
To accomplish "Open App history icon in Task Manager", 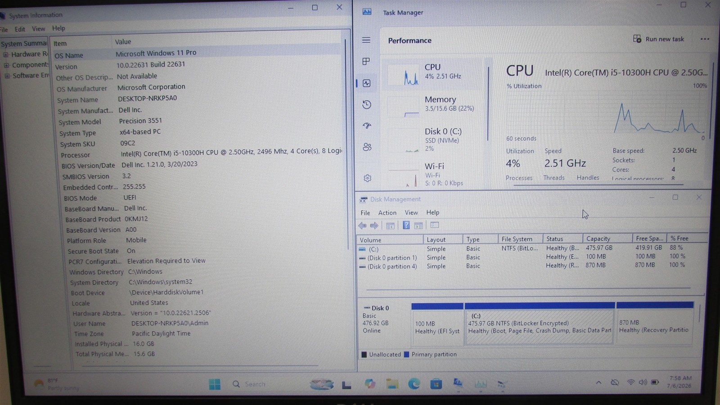I will [367, 104].
